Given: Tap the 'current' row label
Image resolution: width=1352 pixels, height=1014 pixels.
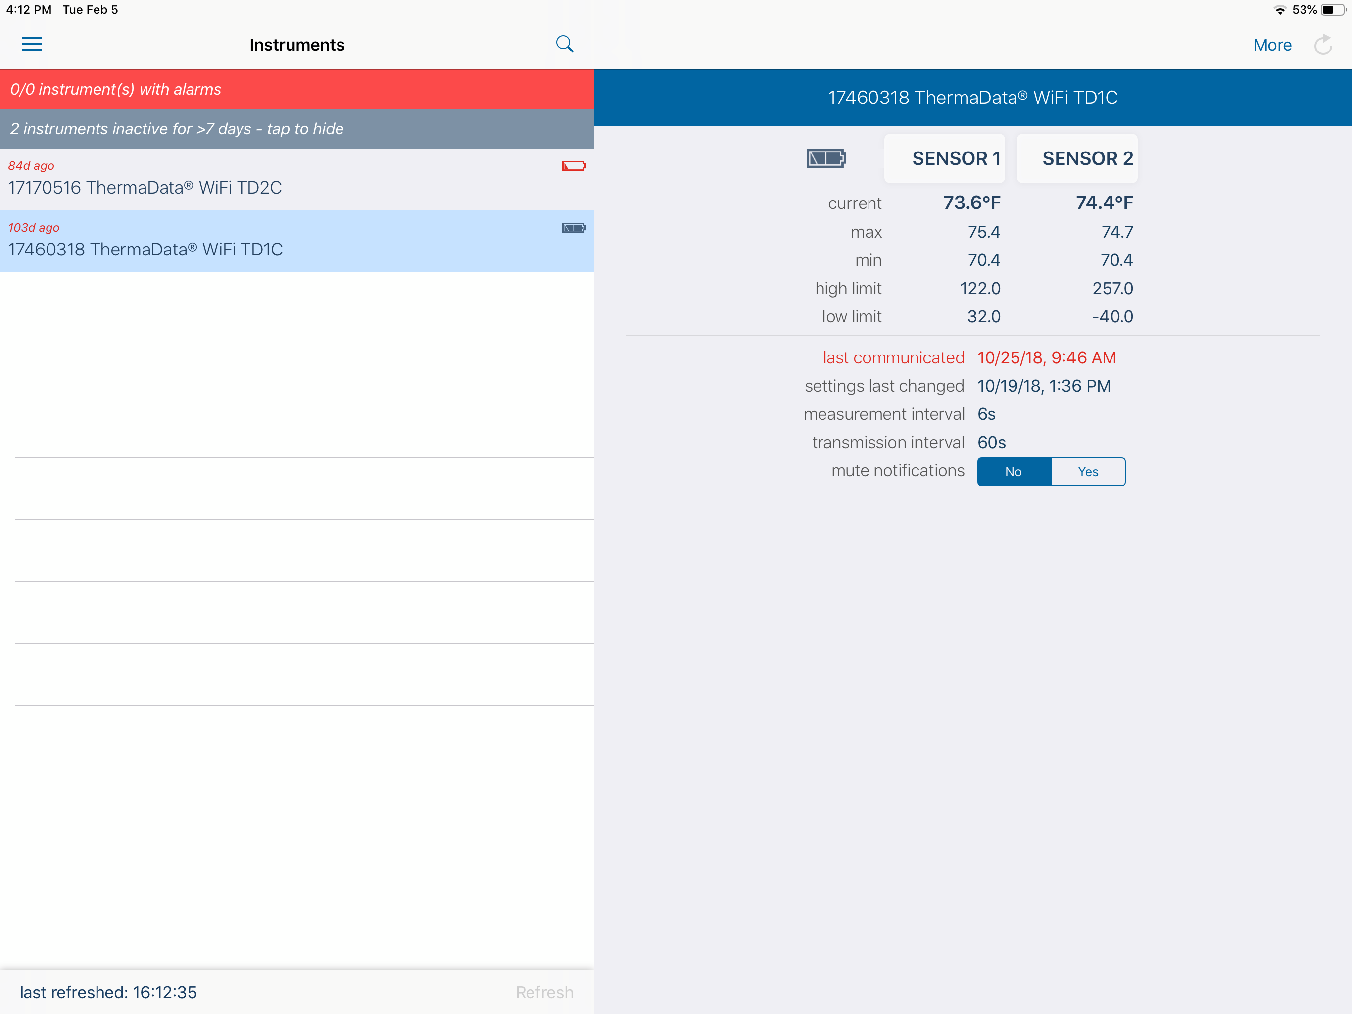Looking at the screenshot, I should [x=855, y=203].
